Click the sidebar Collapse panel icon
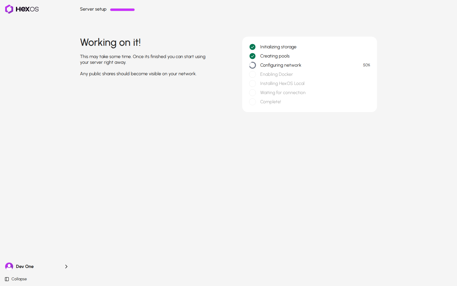 [7, 279]
